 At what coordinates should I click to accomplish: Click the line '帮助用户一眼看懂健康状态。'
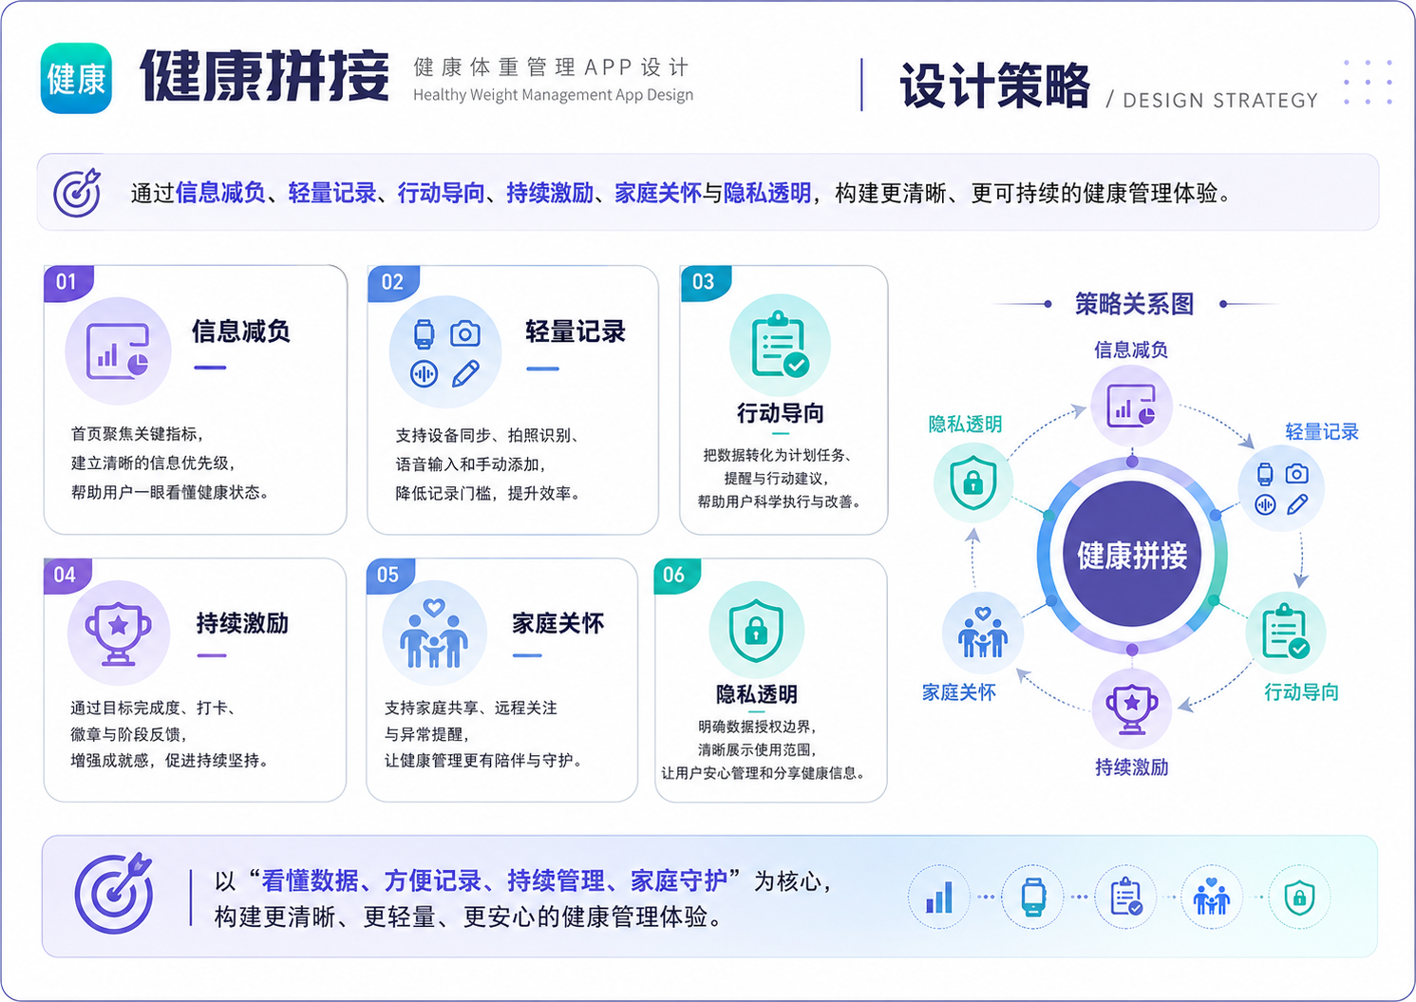[170, 493]
